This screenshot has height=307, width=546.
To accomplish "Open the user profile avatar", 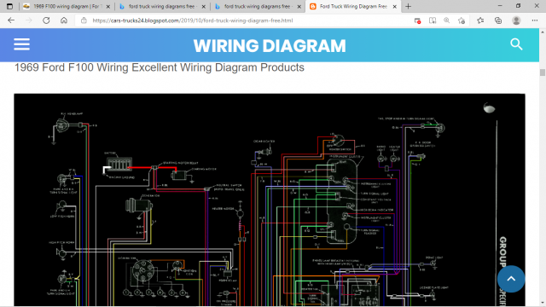I will coord(516,20).
